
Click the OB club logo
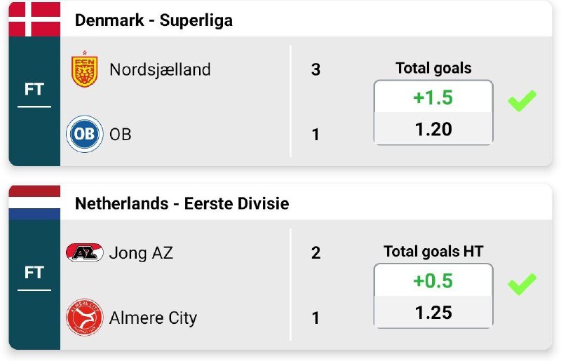[85, 134]
